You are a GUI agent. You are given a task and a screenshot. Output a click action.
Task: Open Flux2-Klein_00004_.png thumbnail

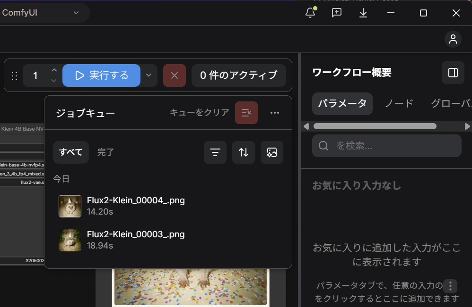tap(70, 206)
